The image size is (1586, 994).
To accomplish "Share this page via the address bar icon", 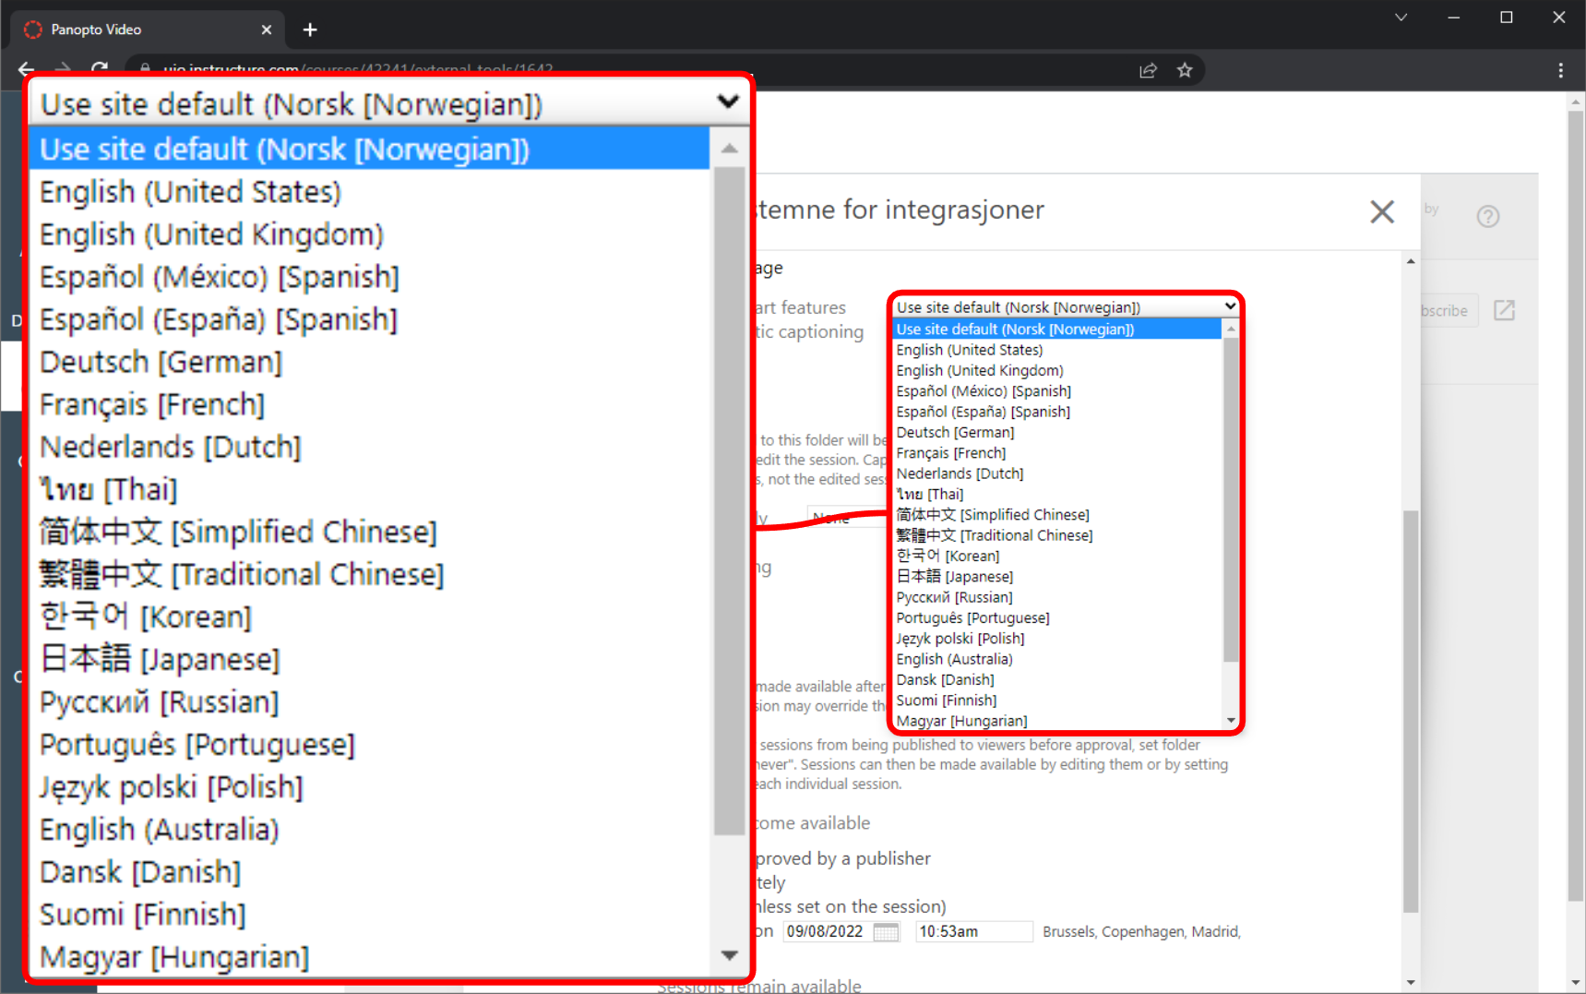I will tap(1148, 70).
